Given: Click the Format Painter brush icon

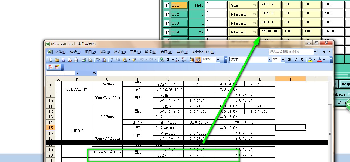Looking at the screenshot, I should 134,60.
